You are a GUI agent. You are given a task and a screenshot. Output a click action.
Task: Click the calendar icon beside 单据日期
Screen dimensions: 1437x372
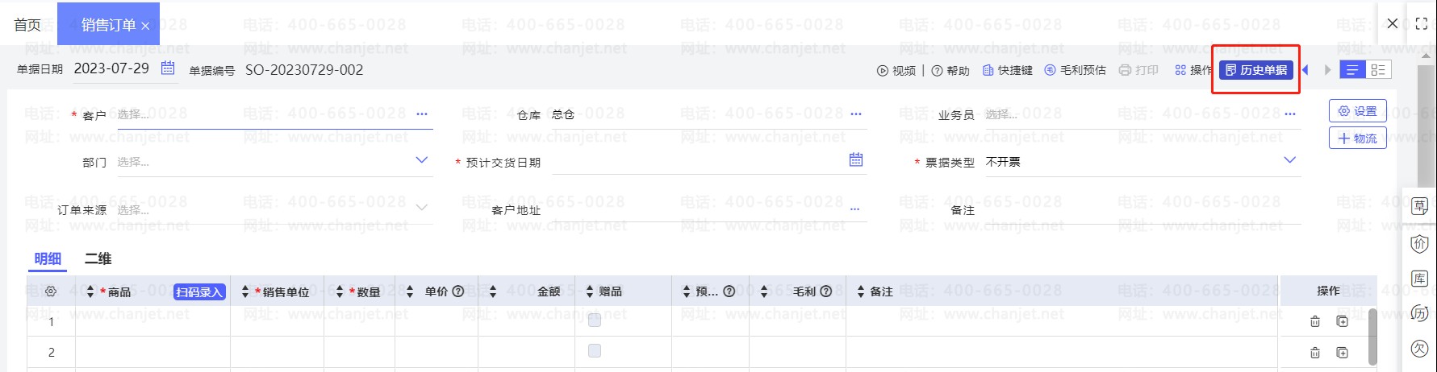168,68
